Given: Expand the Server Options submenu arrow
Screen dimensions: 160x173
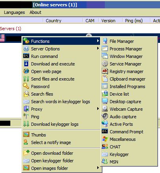Looking at the screenshot, I should pos(98,48).
